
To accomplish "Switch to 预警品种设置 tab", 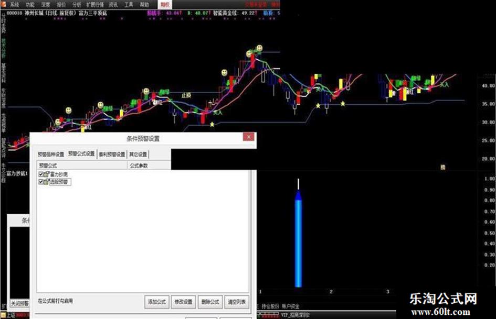I will (51, 154).
